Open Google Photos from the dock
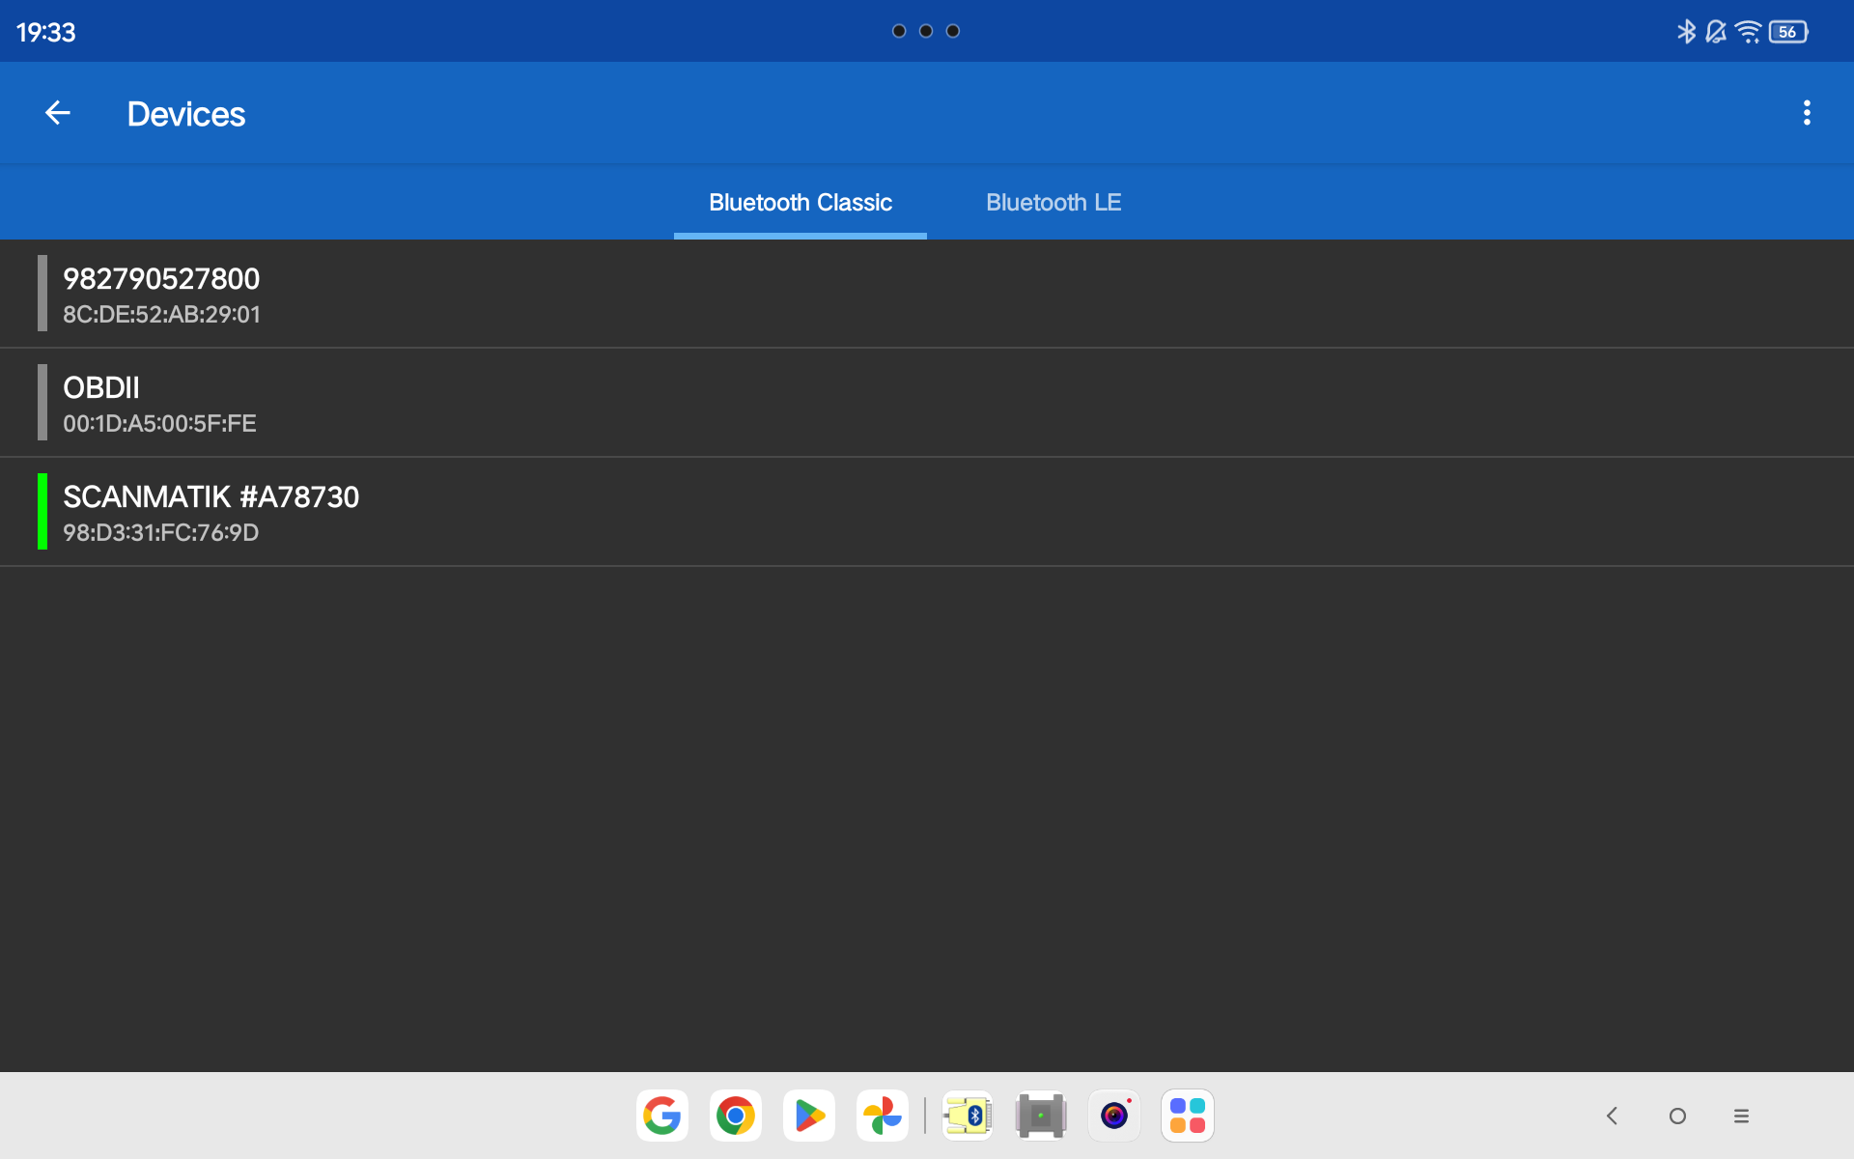The height and width of the screenshot is (1159, 1854). [x=883, y=1116]
